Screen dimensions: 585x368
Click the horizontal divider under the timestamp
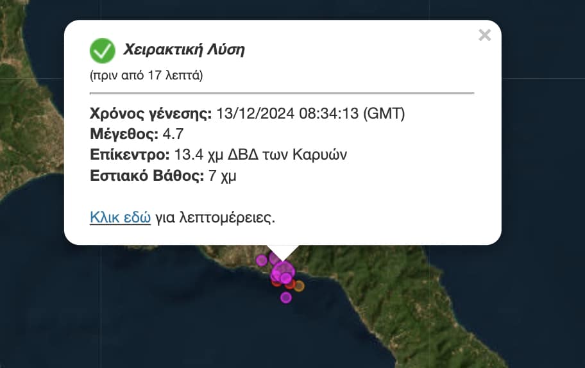coord(282,93)
